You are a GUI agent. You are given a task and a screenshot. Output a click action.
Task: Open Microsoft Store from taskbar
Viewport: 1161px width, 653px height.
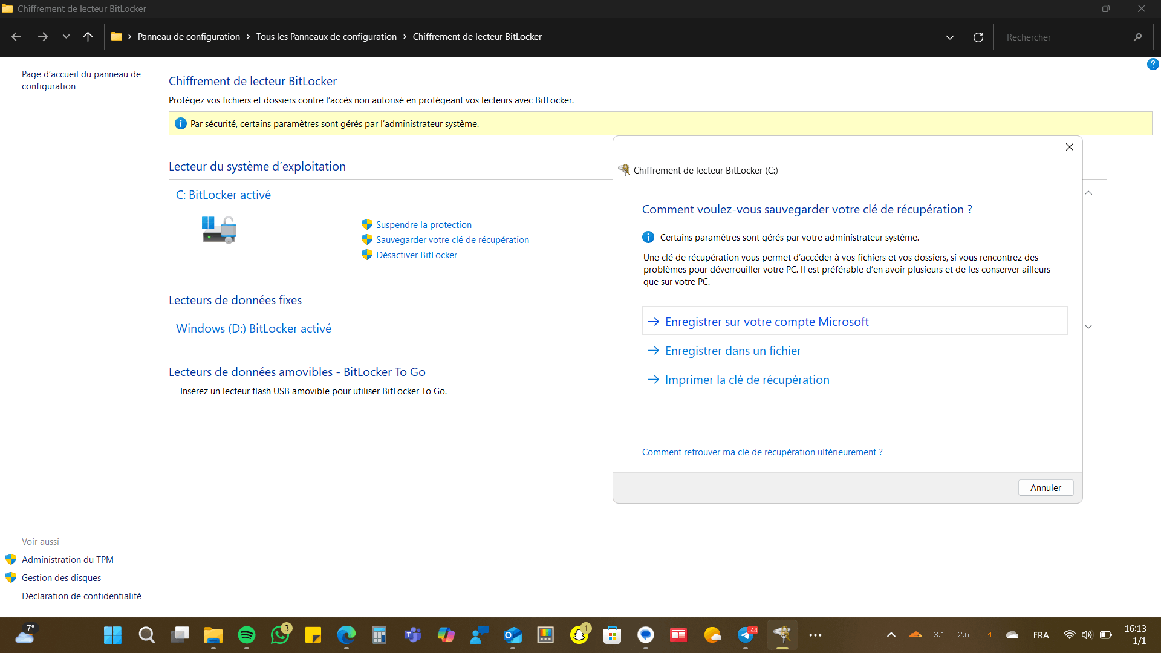pos(613,635)
